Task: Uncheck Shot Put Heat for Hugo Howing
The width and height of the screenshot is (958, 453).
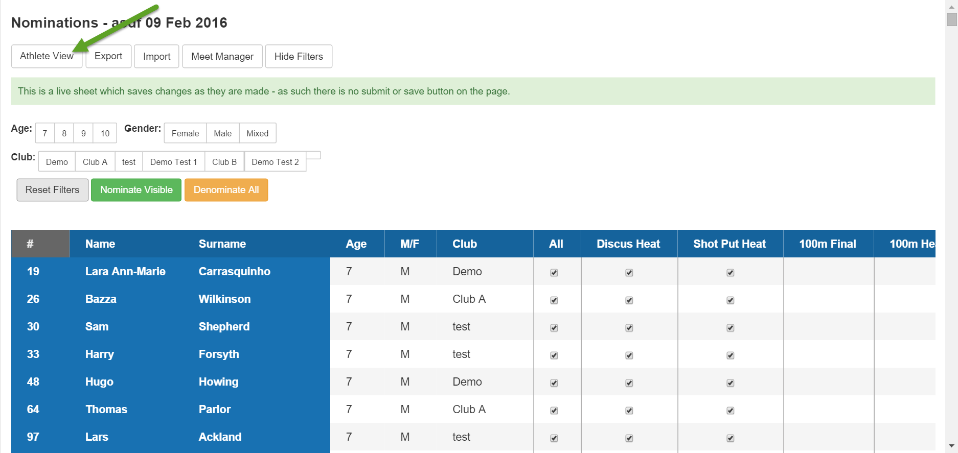Action: 731,383
